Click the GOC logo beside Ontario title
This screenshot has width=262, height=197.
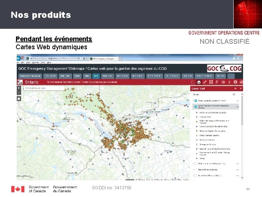(x=20, y=82)
